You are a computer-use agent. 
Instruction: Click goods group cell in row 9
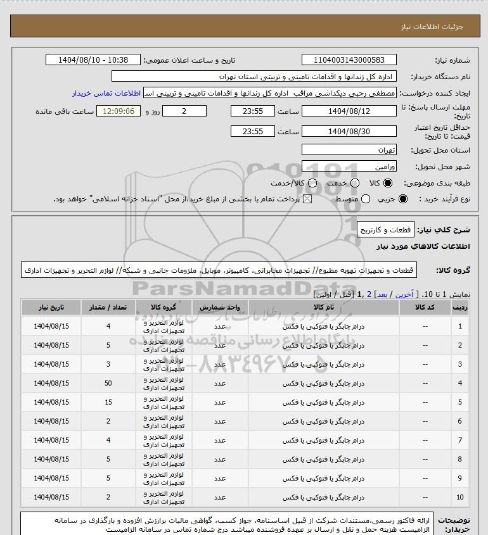[164, 478]
